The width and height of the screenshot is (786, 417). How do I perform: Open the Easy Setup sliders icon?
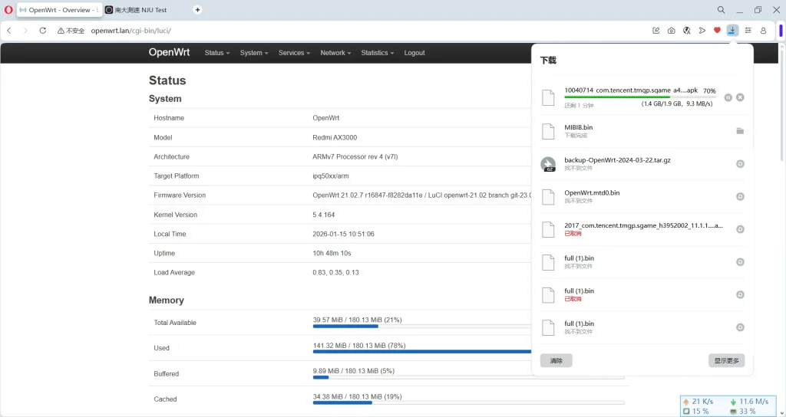[x=748, y=31]
